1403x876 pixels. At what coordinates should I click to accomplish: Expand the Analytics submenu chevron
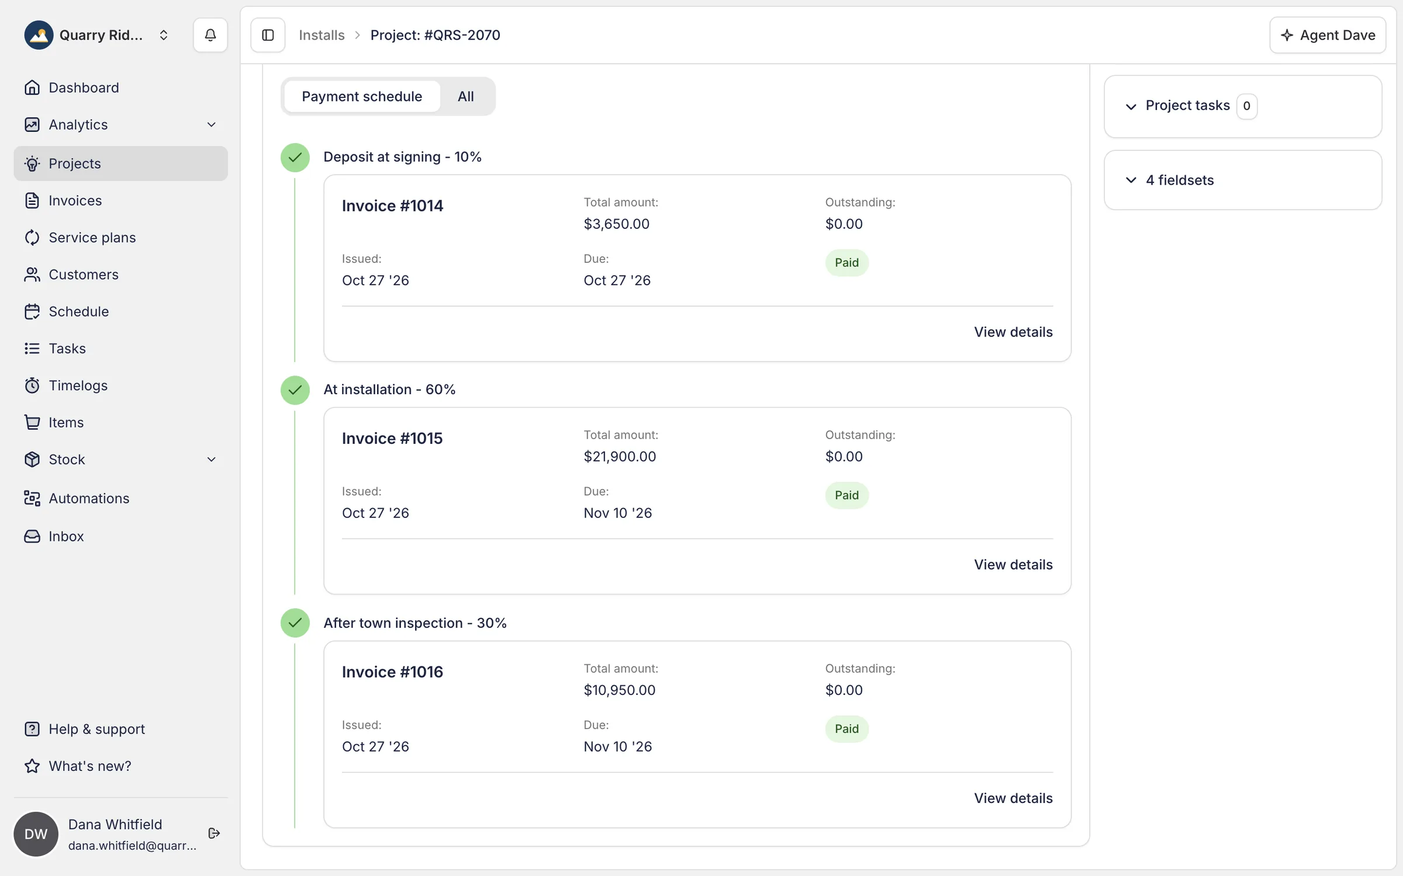click(212, 124)
